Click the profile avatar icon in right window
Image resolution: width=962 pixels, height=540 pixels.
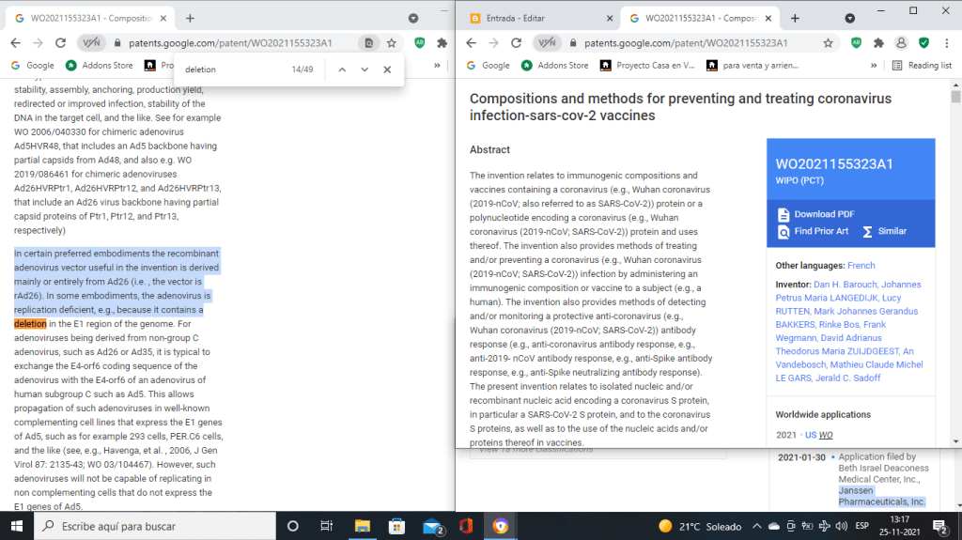[901, 42]
